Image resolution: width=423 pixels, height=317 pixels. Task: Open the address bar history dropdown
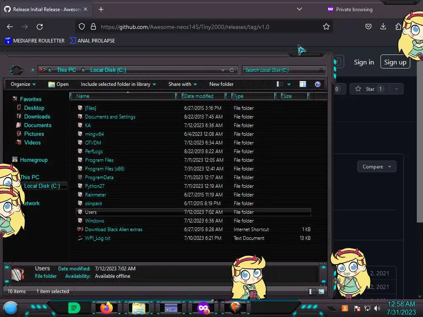(223, 70)
